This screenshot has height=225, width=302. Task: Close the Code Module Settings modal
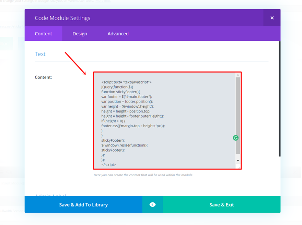pyautogui.click(x=272, y=18)
